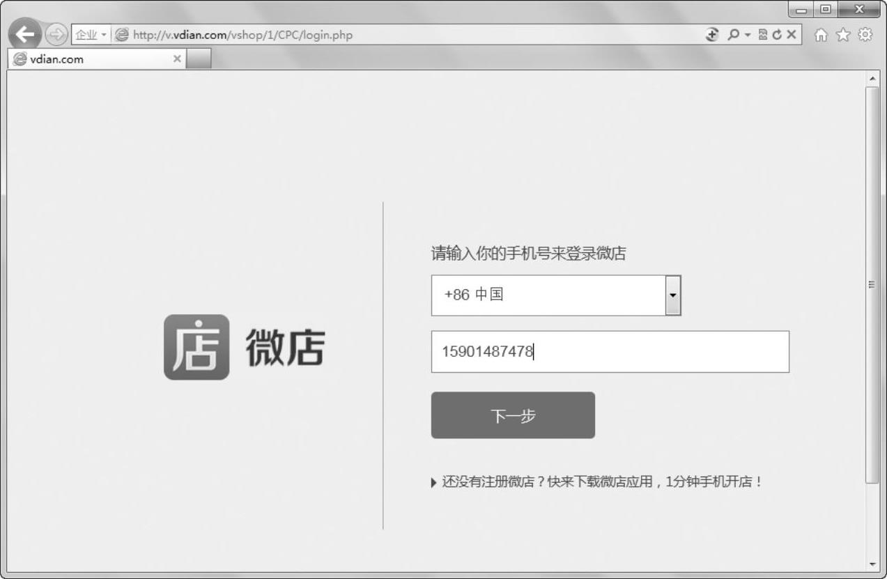Open the +86 中国 country code dropdown
887x579 pixels.
tap(556, 295)
